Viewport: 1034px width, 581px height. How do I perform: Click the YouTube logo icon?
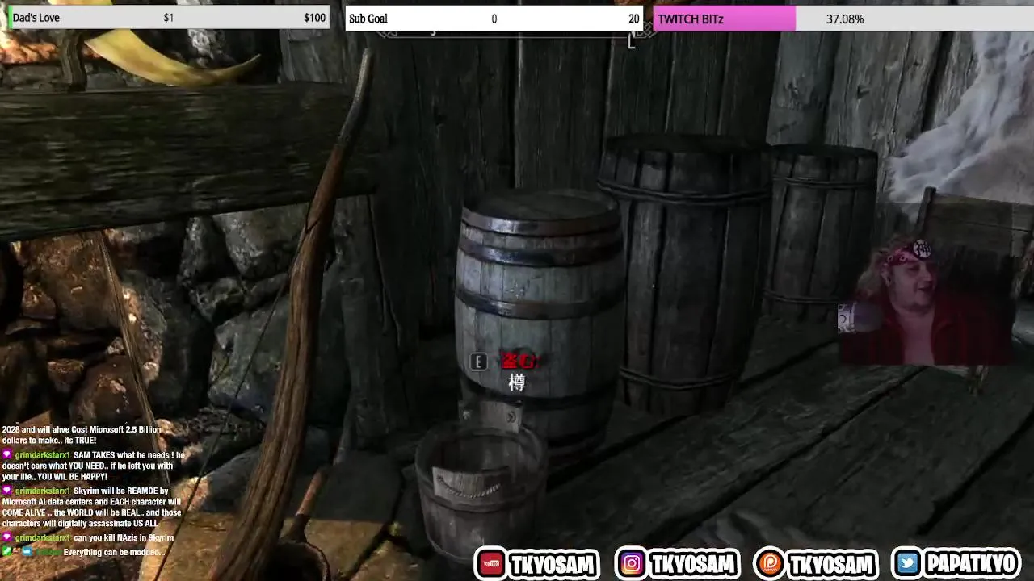tap(490, 564)
